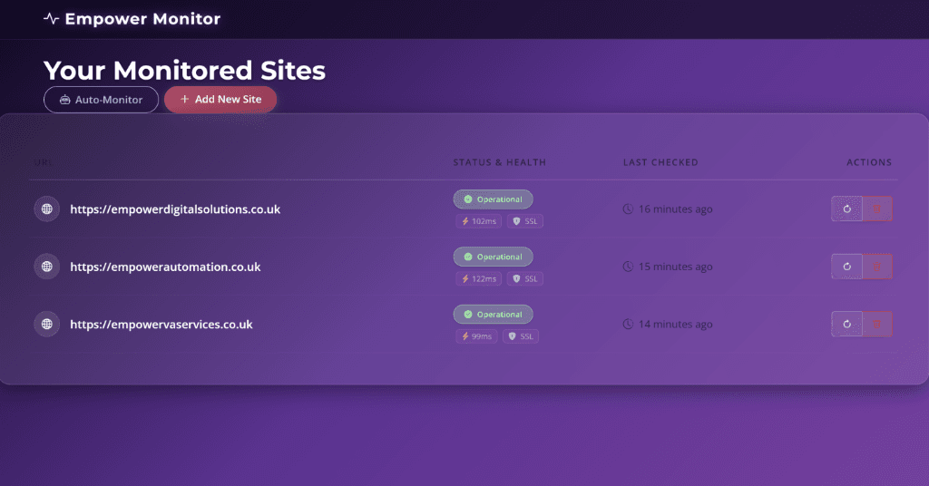Click the Operational badge for empowerdigitalsolutions.co.uk
This screenshot has width=929, height=486.
tap(493, 199)
